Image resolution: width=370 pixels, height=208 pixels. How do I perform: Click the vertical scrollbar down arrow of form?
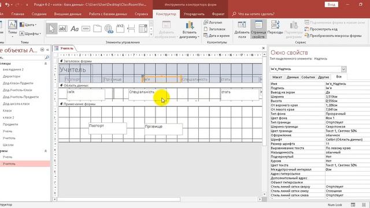(x=264, y=194)
